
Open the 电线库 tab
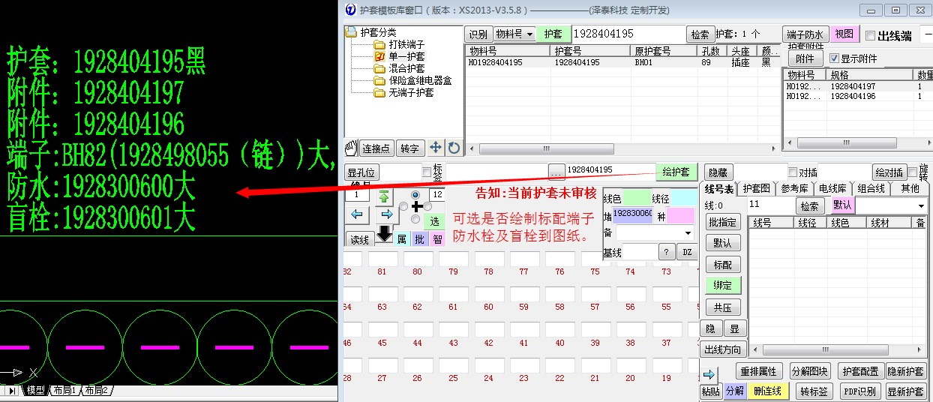coord(832,189)
